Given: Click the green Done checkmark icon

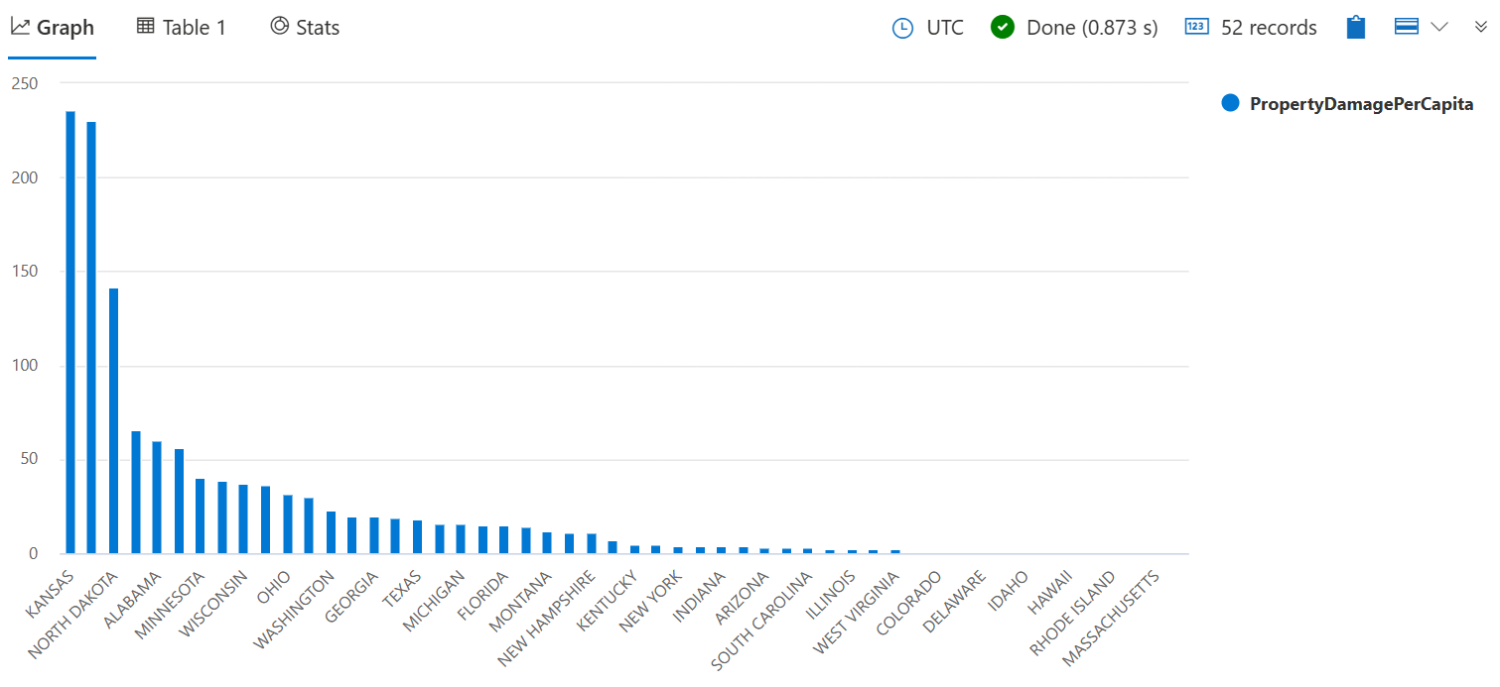Looking at the screenshot, I should [1003, 28].
